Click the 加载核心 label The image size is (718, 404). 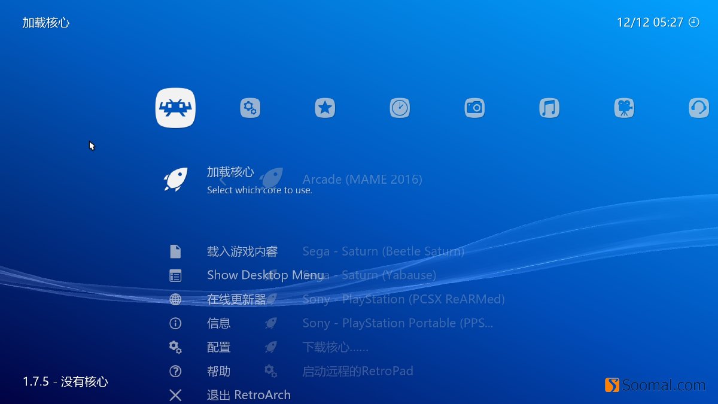tap(231, 172)
